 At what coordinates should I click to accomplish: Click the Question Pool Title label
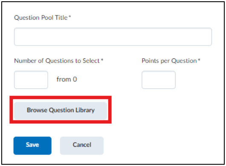coord(41,18)
